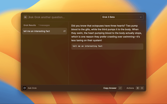
Task: Open the Actions menu
Action: tap(130, 88)
